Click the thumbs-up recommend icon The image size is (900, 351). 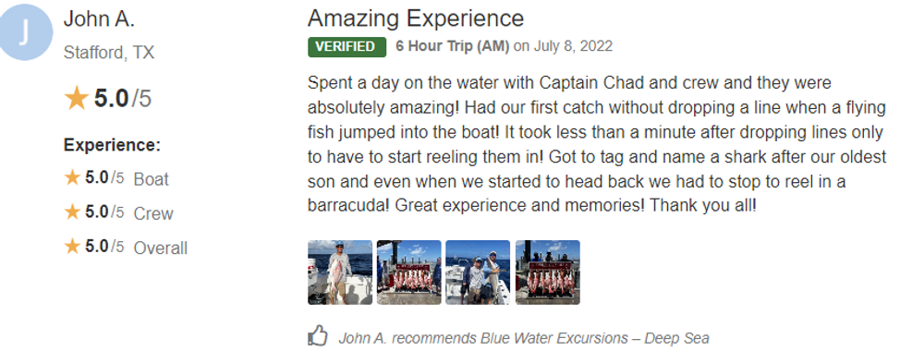(318, 336)
